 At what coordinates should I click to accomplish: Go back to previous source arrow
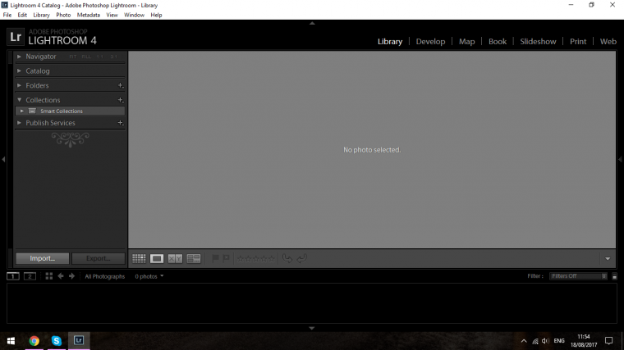coord(61,276)
